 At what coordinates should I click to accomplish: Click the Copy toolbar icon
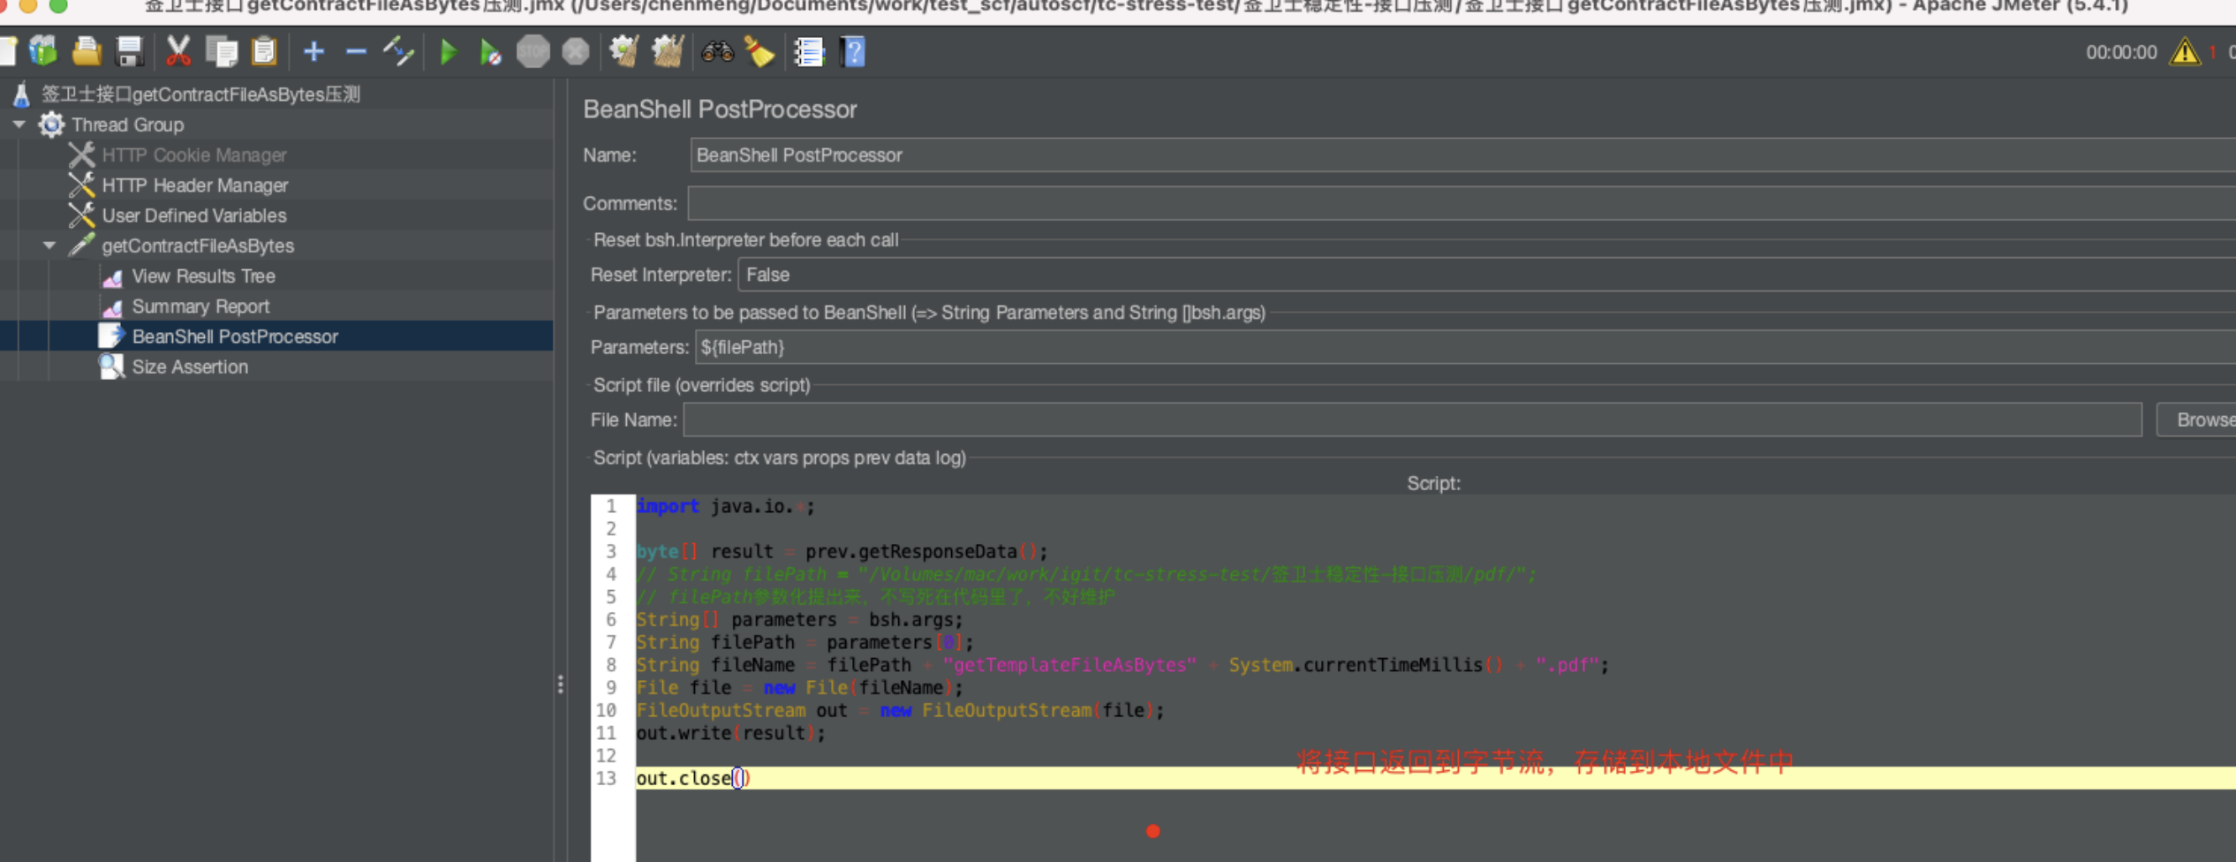pos(222,52)
